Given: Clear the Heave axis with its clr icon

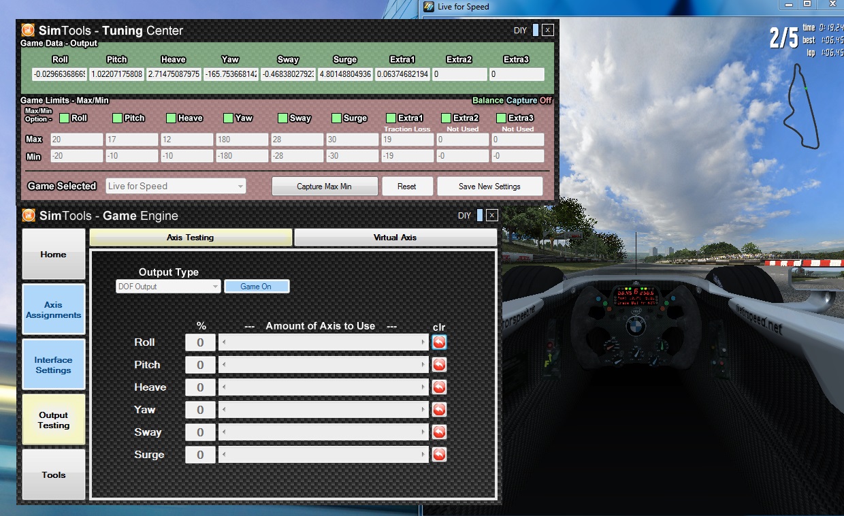Looking at the screenshot, I should coord(439,387).
